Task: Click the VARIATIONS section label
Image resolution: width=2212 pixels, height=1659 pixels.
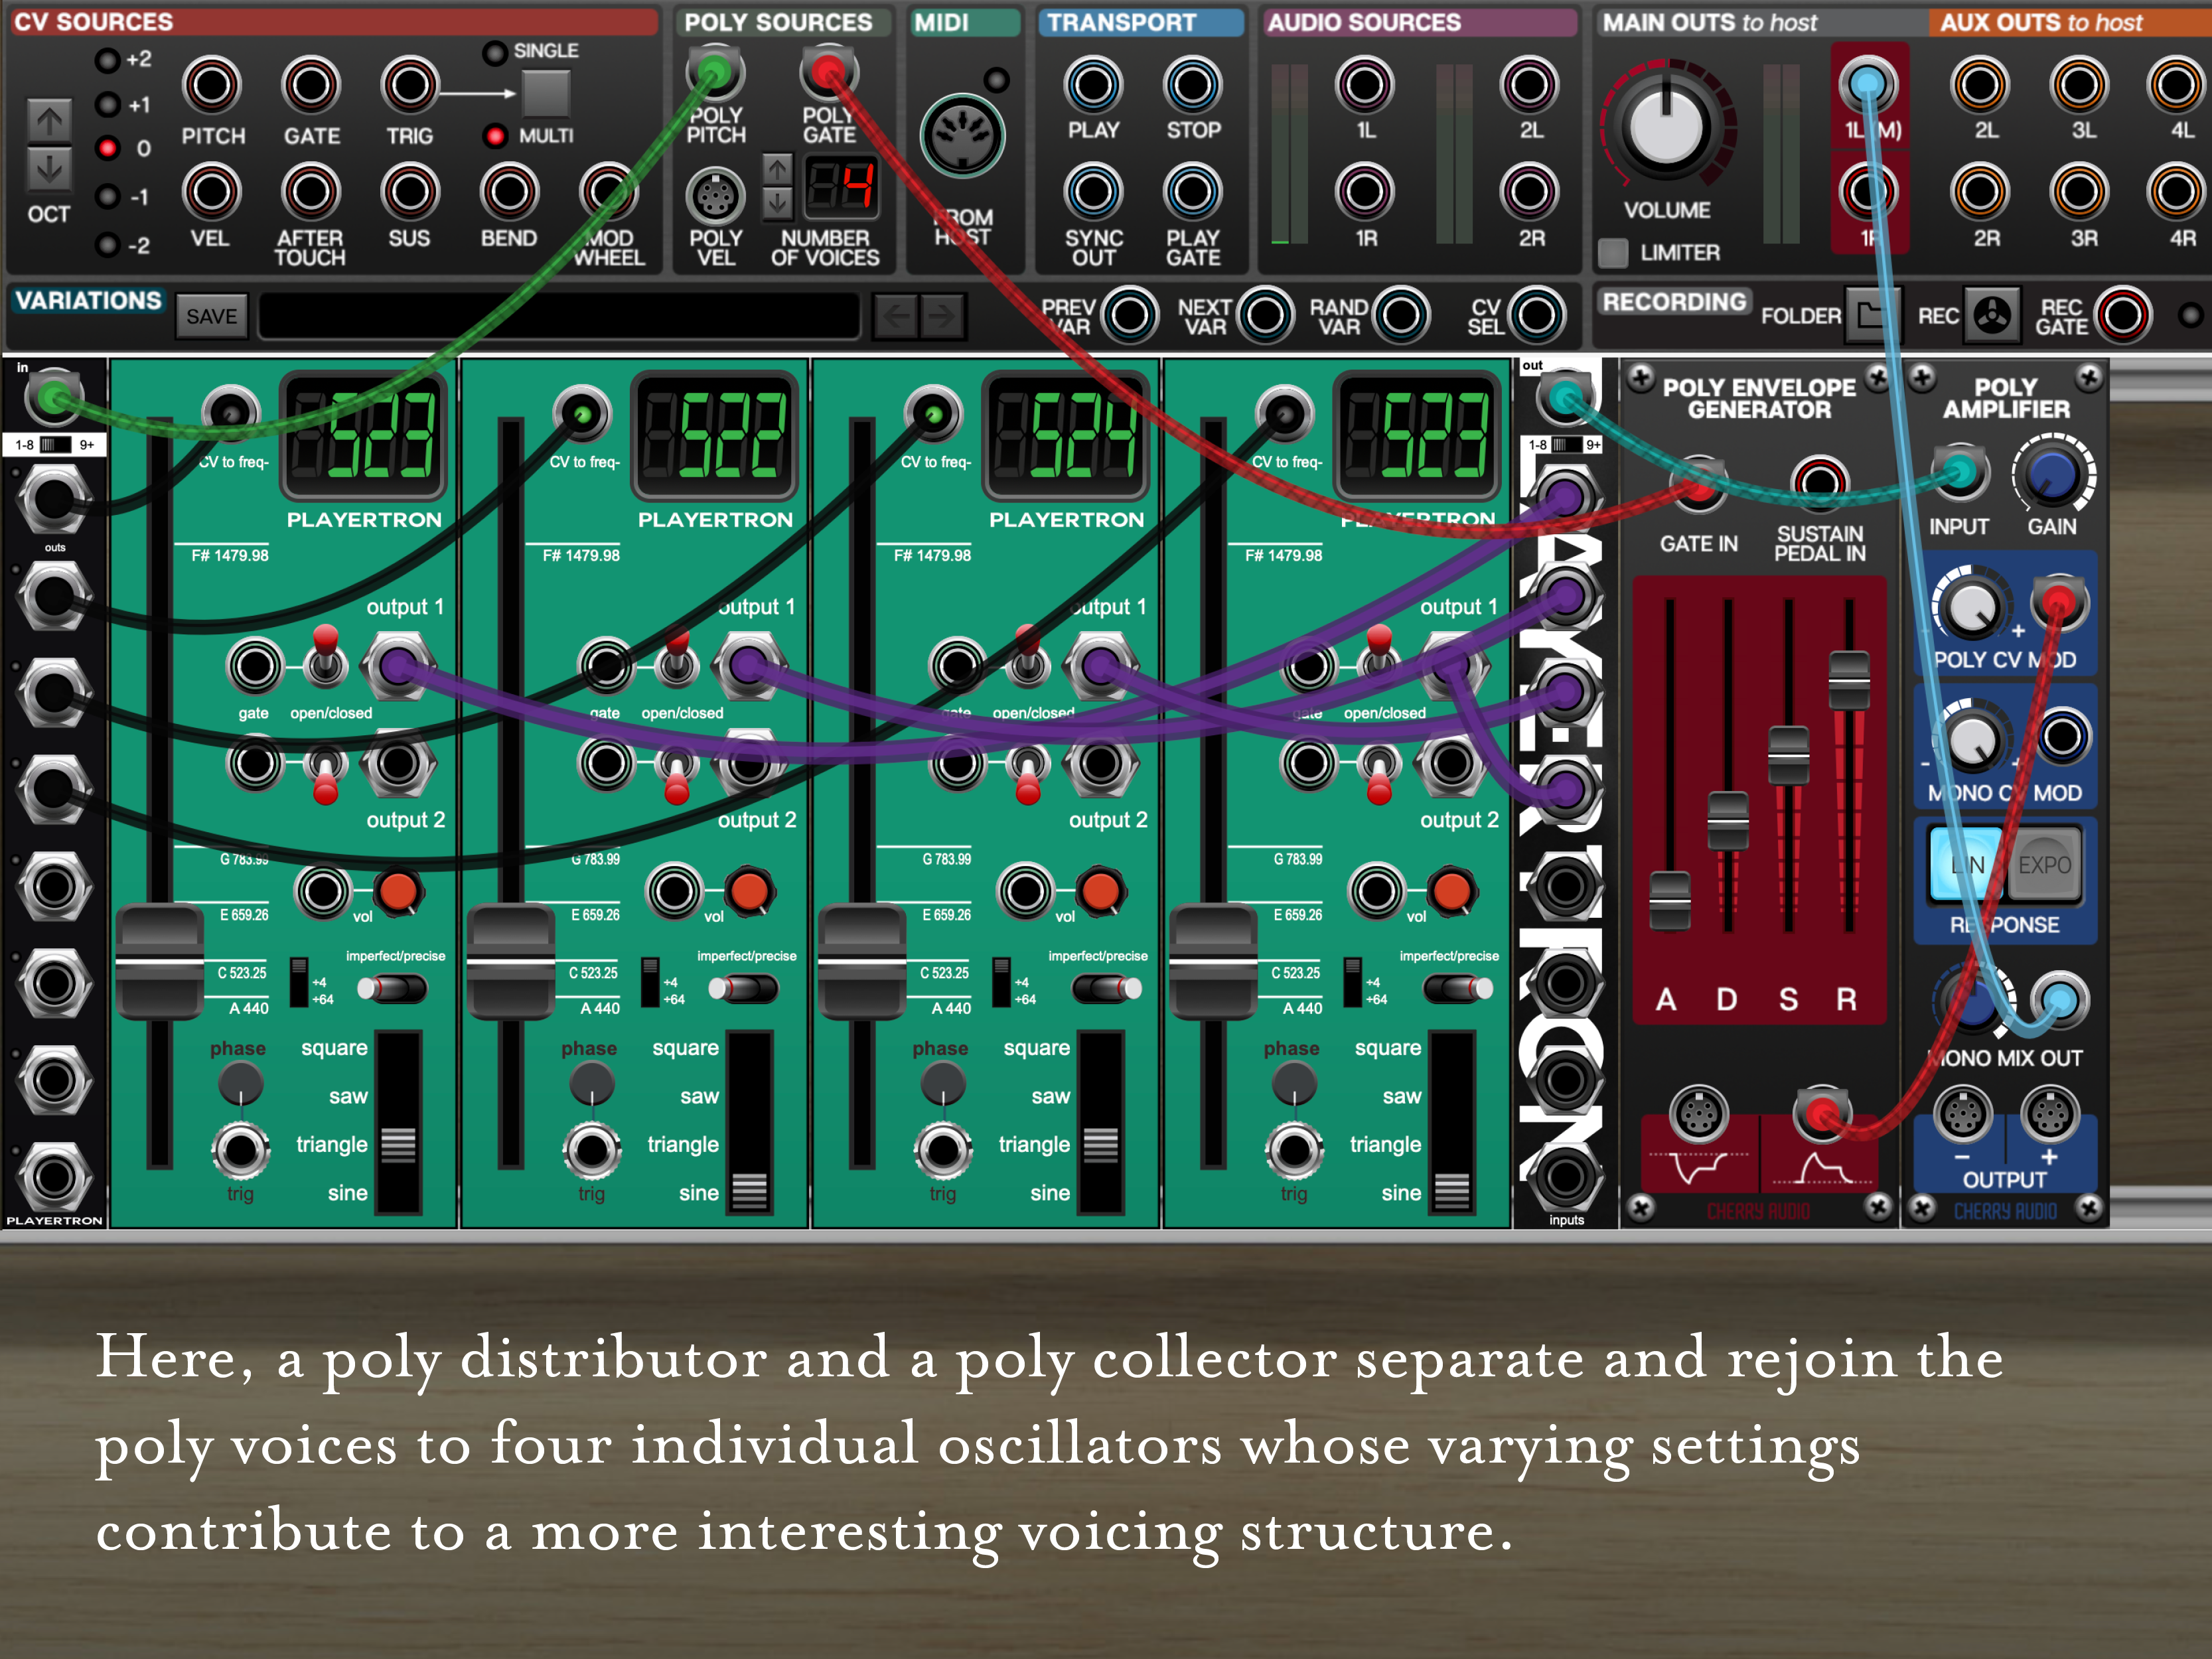Action: click(x=88, y=301)
